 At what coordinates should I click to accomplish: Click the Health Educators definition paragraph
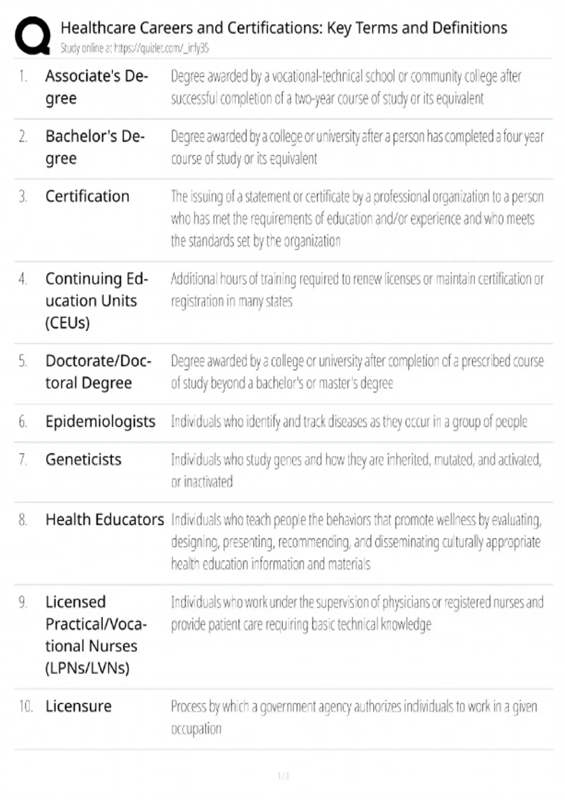click(356, 542)
